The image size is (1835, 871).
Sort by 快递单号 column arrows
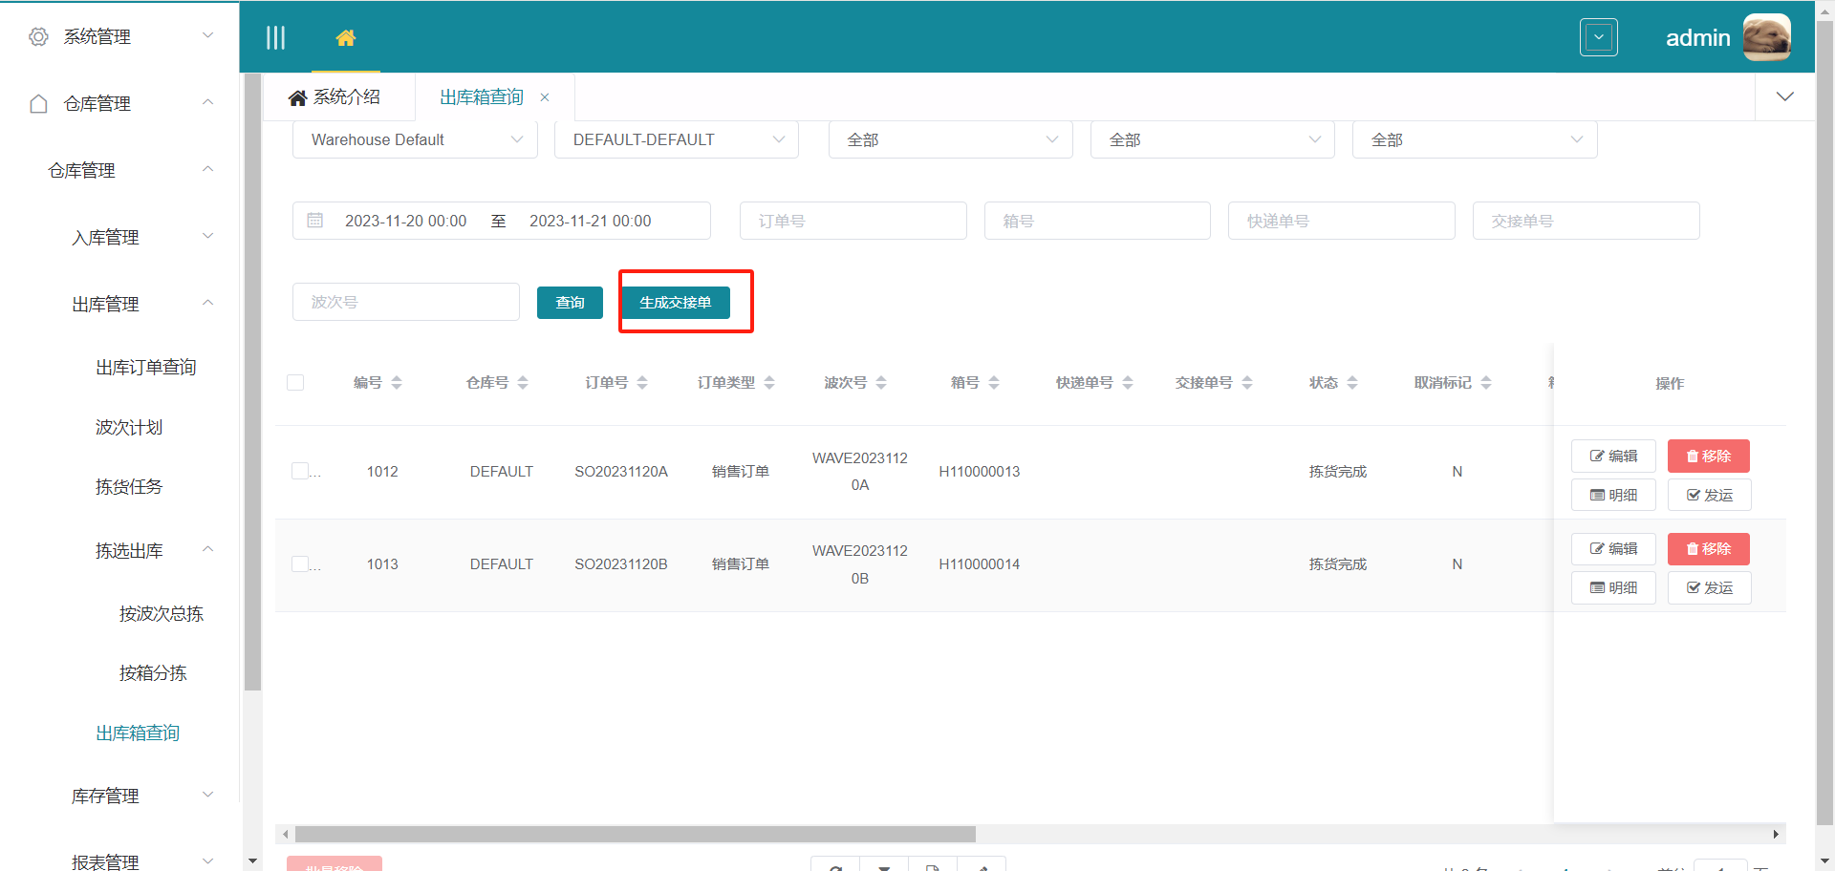coord(1128,383)
